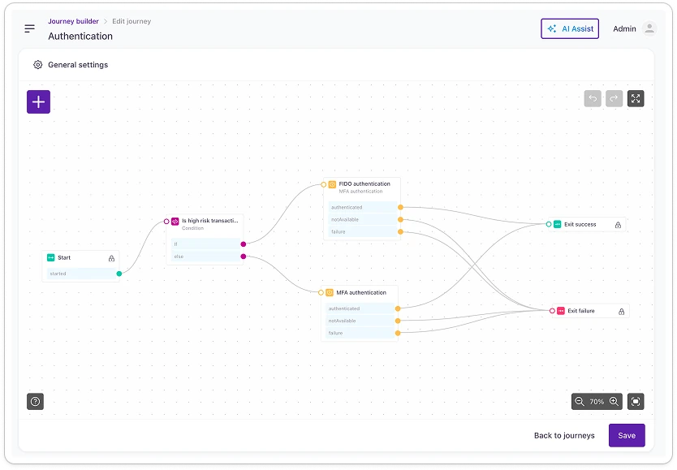
Task: Click FIDO authenticated output port
Action: click(x=401, y=208)
